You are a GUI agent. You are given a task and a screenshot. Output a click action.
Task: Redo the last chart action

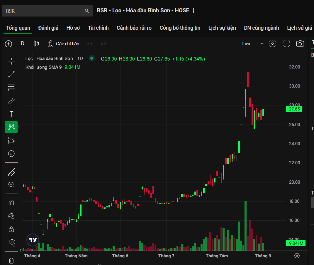[103, 43]
